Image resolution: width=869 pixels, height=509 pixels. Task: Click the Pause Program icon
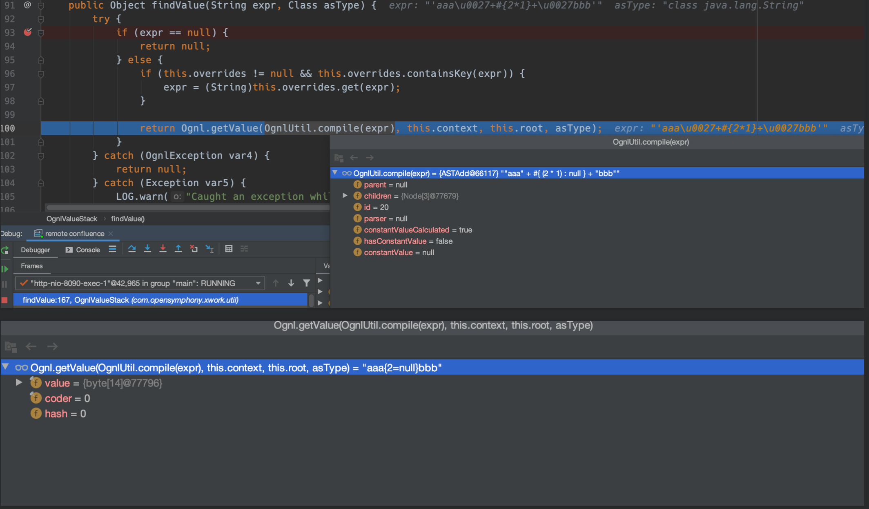(x=5, y=284)
